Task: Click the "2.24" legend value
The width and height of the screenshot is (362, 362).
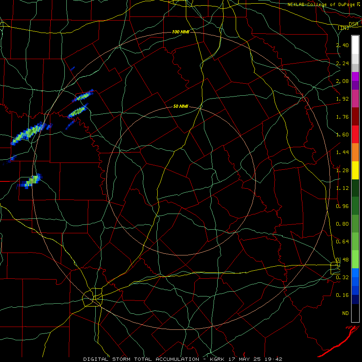Action: pyautogui.click(x=342, y=63)
